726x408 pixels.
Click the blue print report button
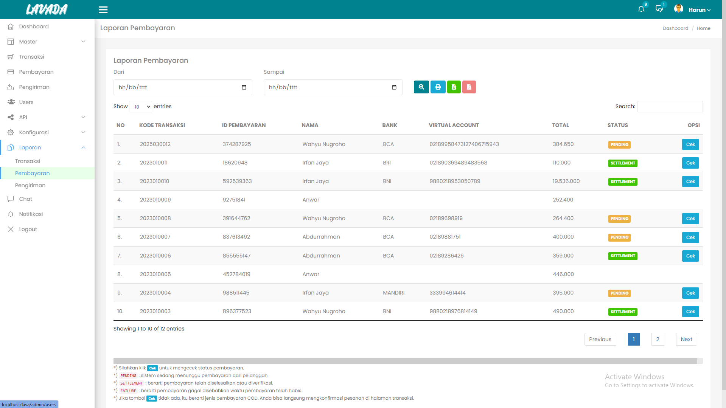point(438,87)
